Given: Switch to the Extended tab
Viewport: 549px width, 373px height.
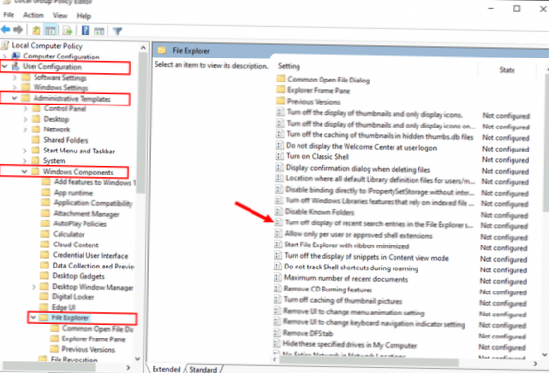Looking at the screenshot, I should tap(166, 369).
